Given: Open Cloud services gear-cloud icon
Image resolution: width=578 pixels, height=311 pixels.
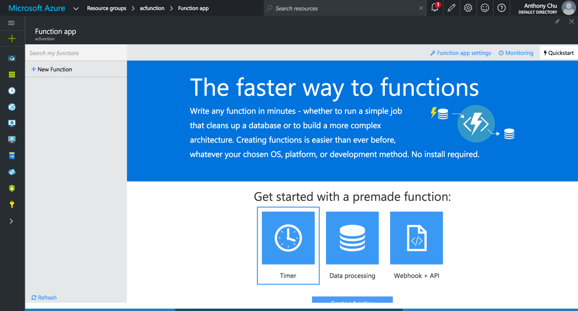Looking at the screenshot, I should pos(12,172).
